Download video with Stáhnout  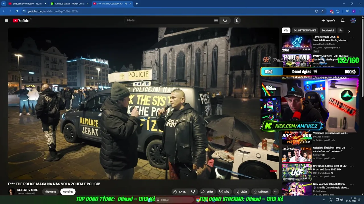click(x=261, y=192)
